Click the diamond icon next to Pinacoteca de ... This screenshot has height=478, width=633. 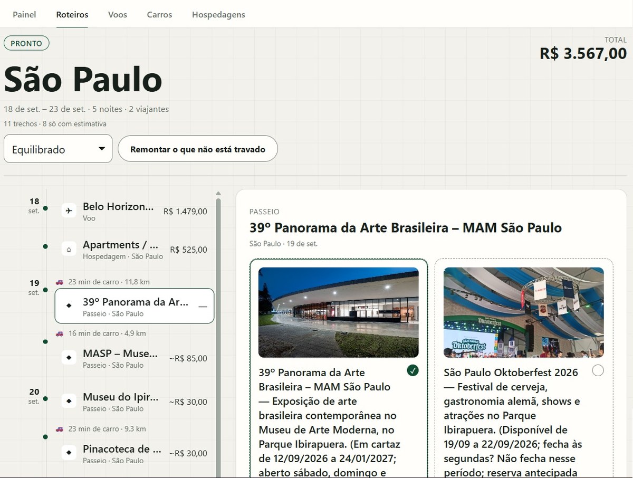(69, 453)
